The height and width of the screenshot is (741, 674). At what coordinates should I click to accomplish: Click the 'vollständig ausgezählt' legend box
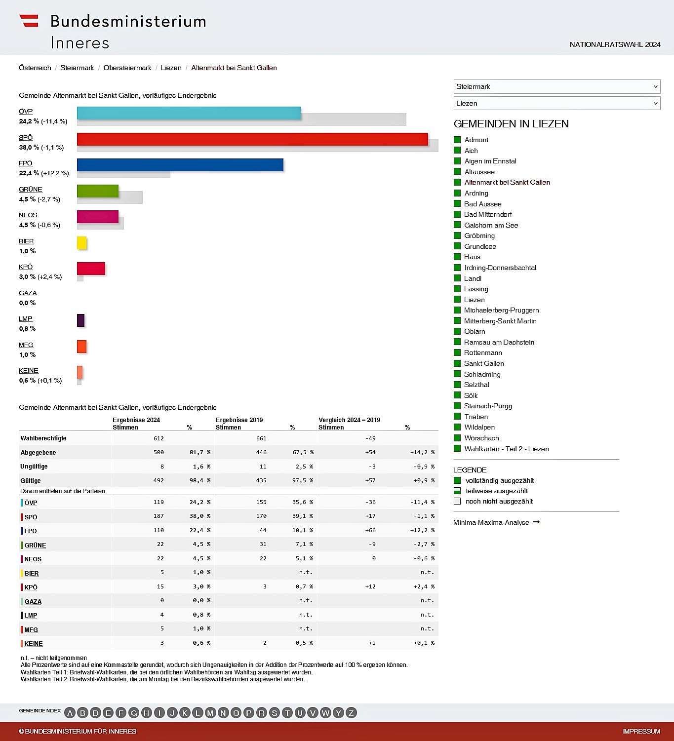click(x=457, y=480)
